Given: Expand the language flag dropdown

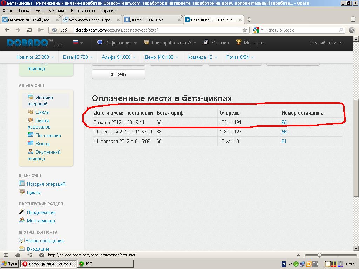Looking at the screenshot, I should point(78,43).
